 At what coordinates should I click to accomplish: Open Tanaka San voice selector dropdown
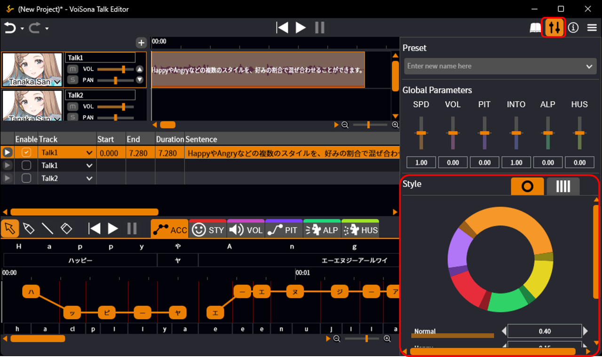57,82
